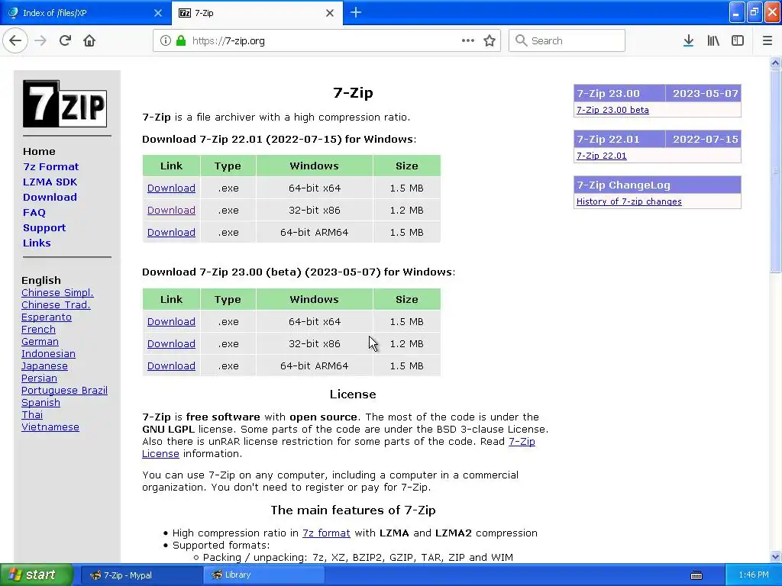Viewport: 782px width, 586px height.
Task: Open the 7-Zip 23.00 beta news link
Action: click(x=612, y=110)
